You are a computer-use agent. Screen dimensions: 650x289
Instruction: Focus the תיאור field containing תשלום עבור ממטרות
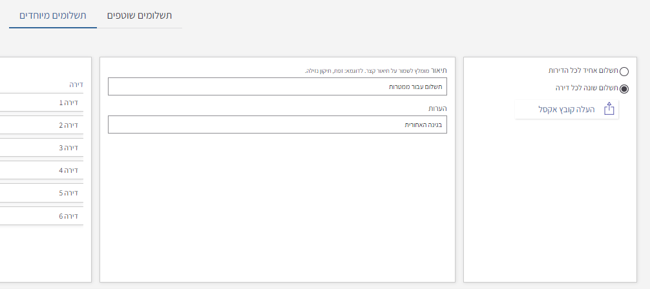click(277, 86)
